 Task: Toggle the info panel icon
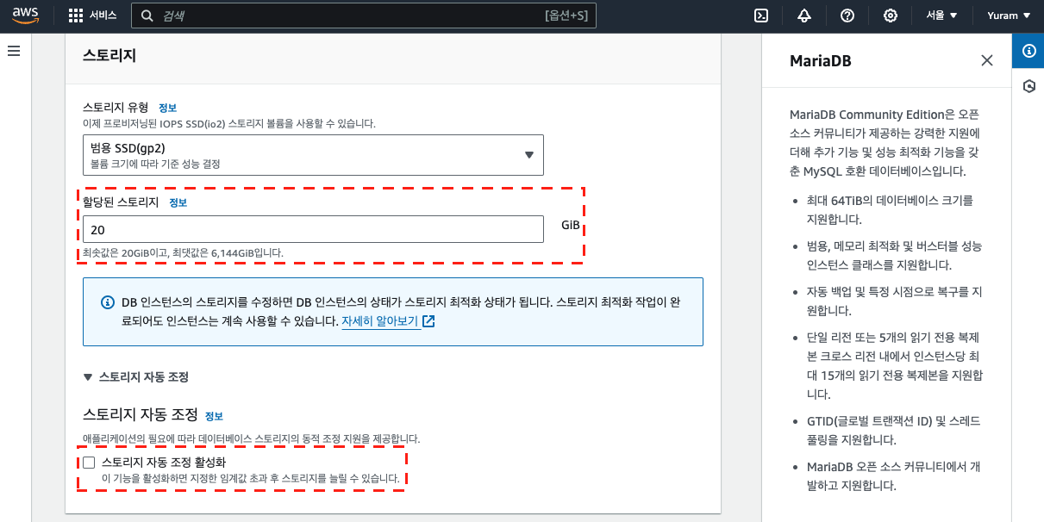[x=1028, y=51]
